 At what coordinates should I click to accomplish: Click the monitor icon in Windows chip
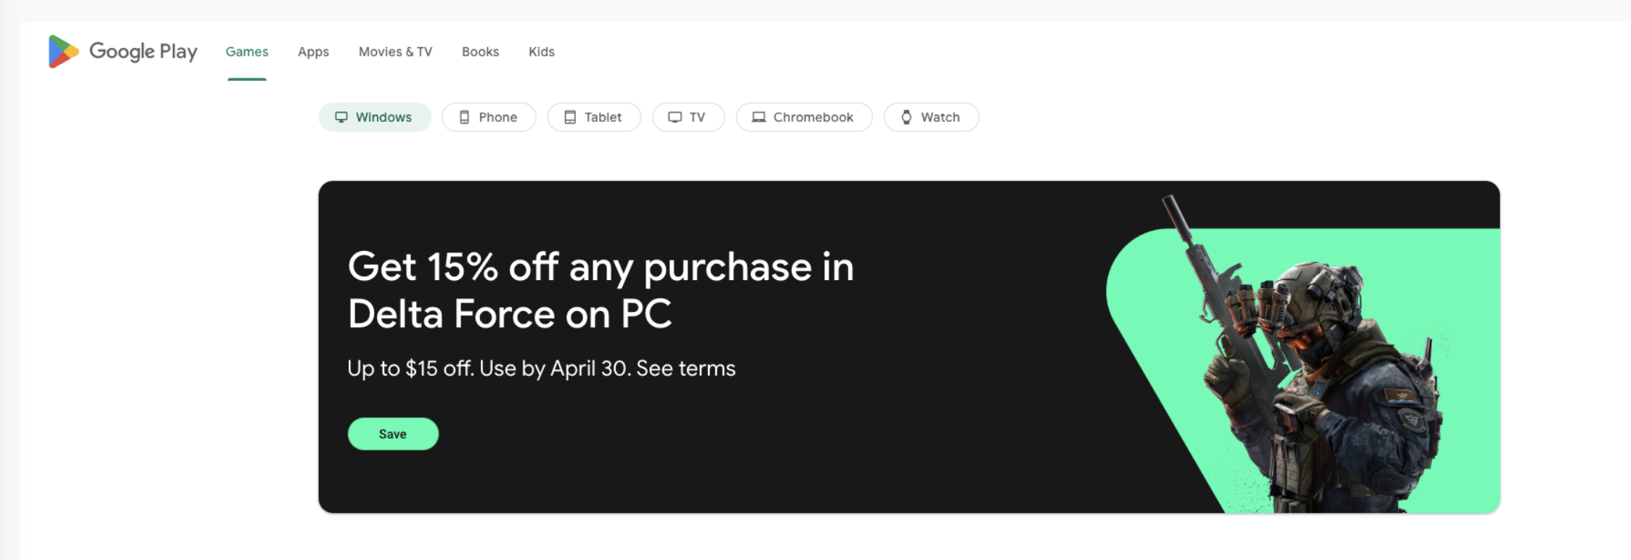[x=341, y=117]
